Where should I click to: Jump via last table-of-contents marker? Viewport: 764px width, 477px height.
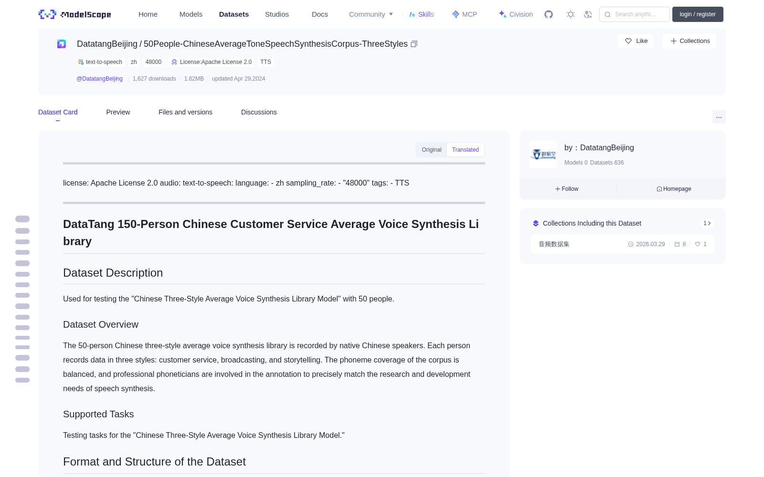point(22,380)
